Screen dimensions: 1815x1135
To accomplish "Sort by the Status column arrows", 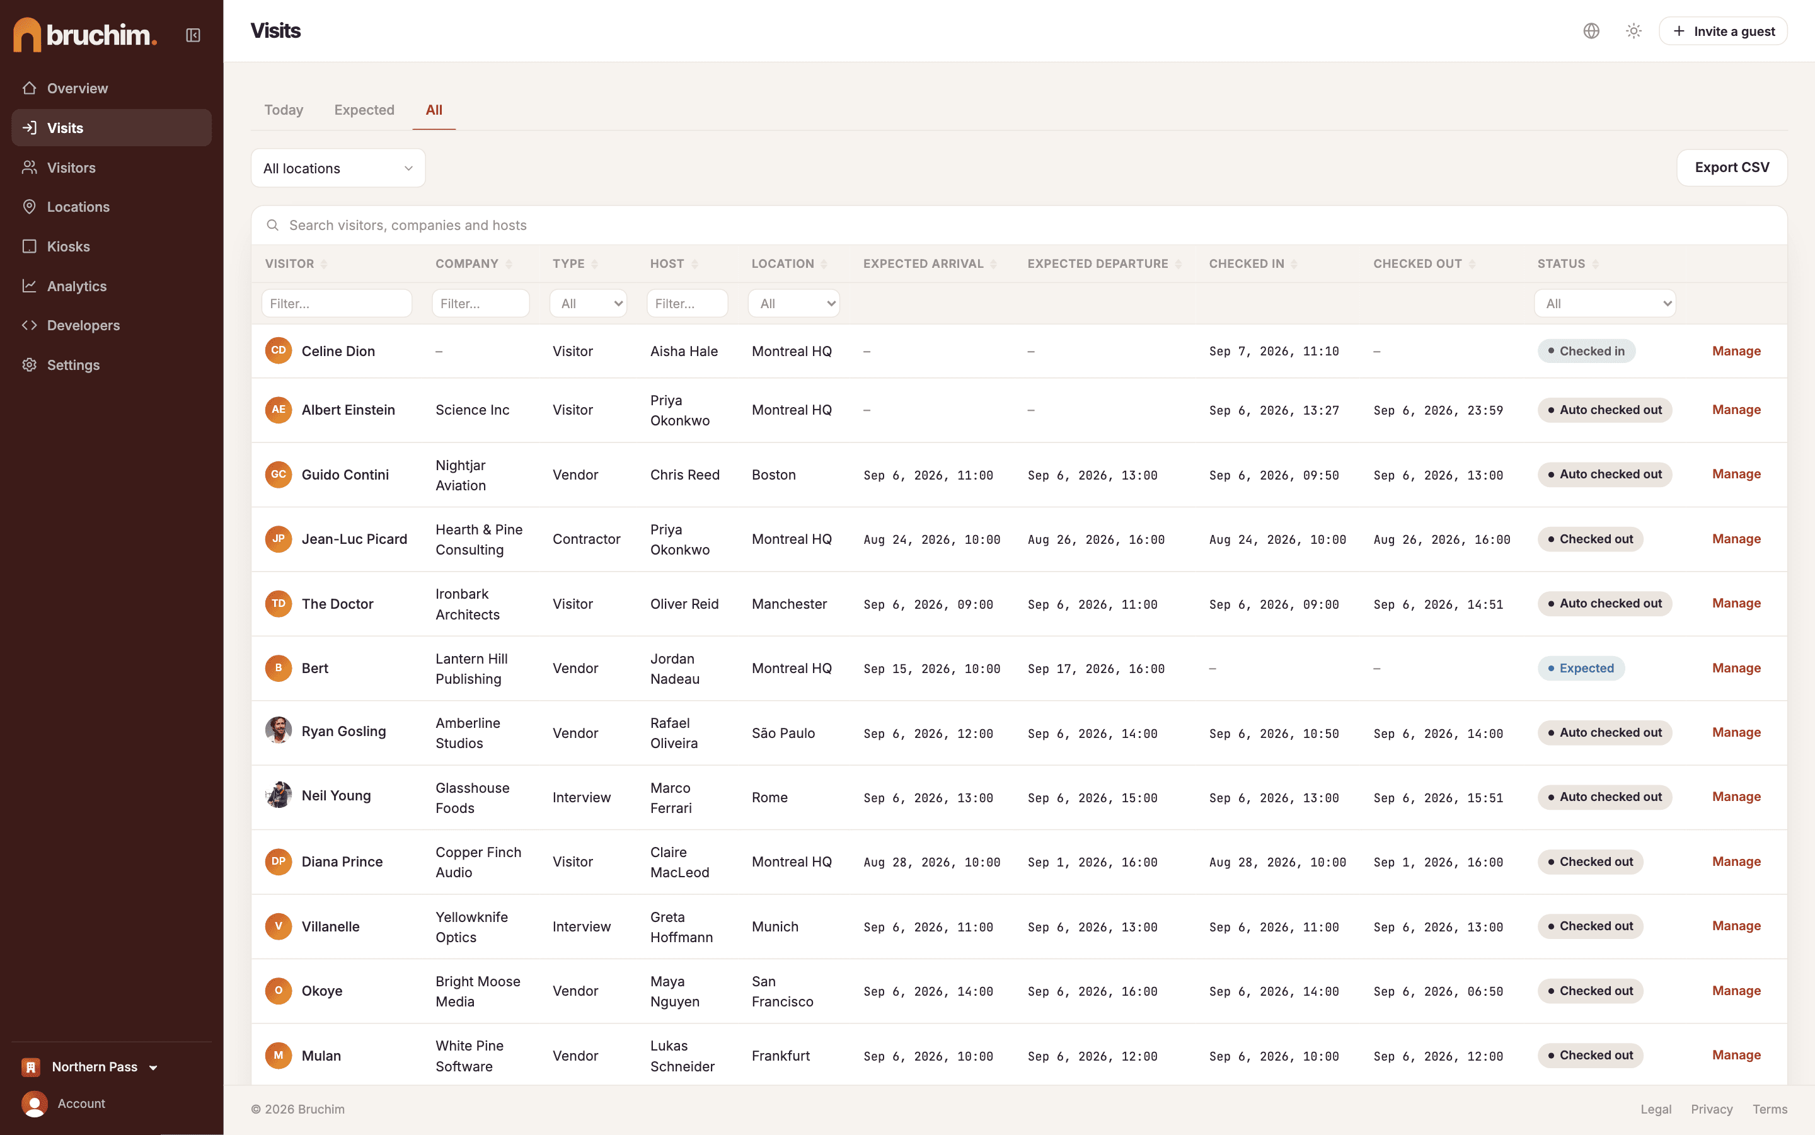I will (1596, 264).
